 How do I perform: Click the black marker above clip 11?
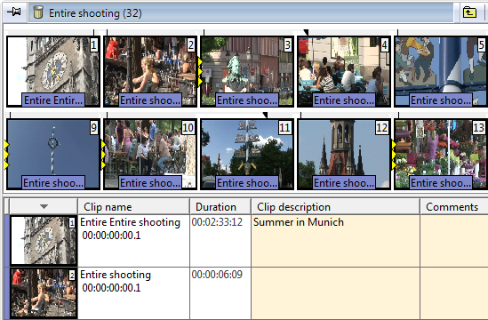(265, 116)
